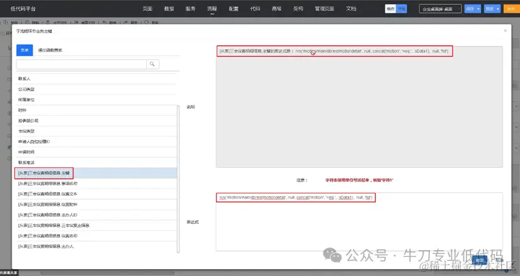Select [从表]三会议案明细信息.事项名称 row
The height and width of the screenshot is (276, 520).
pos(96,184)
